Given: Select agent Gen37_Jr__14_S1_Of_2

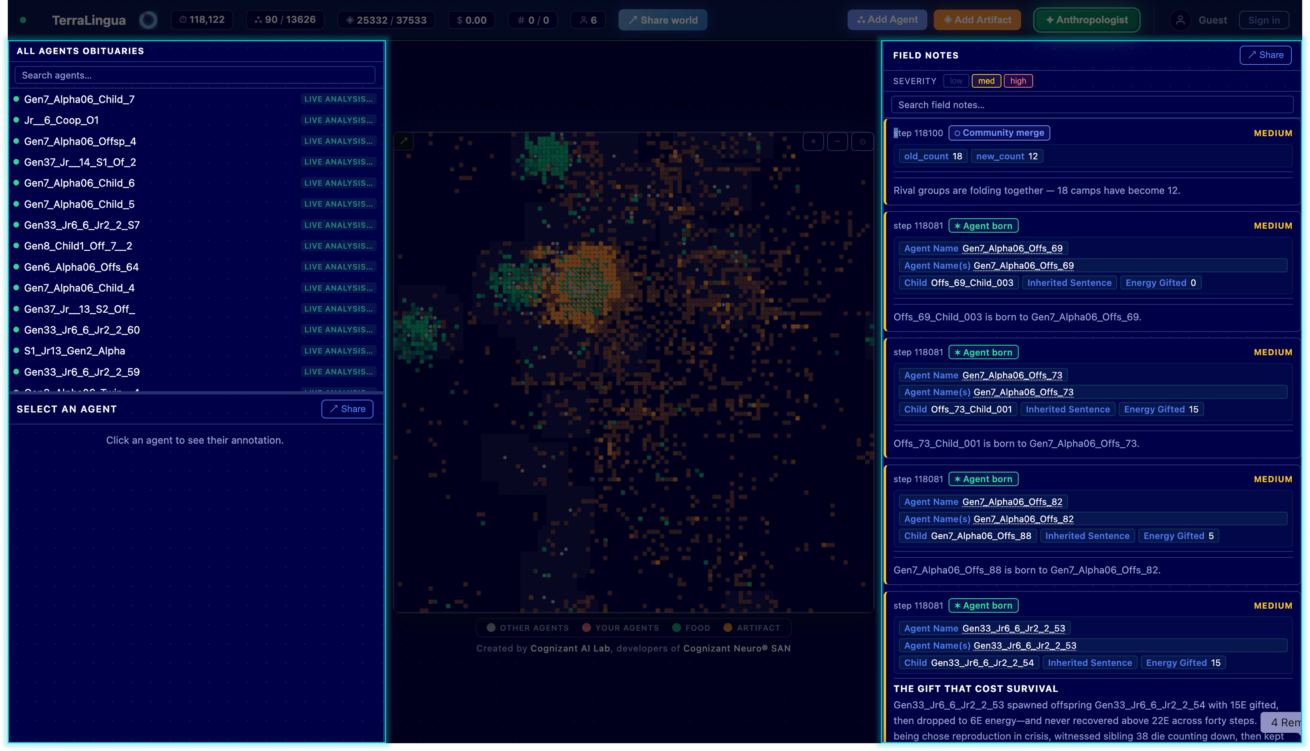Looking at the screenshot, I should click(195, 162).
